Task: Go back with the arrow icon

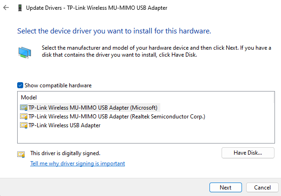Action: click(6, 7)
